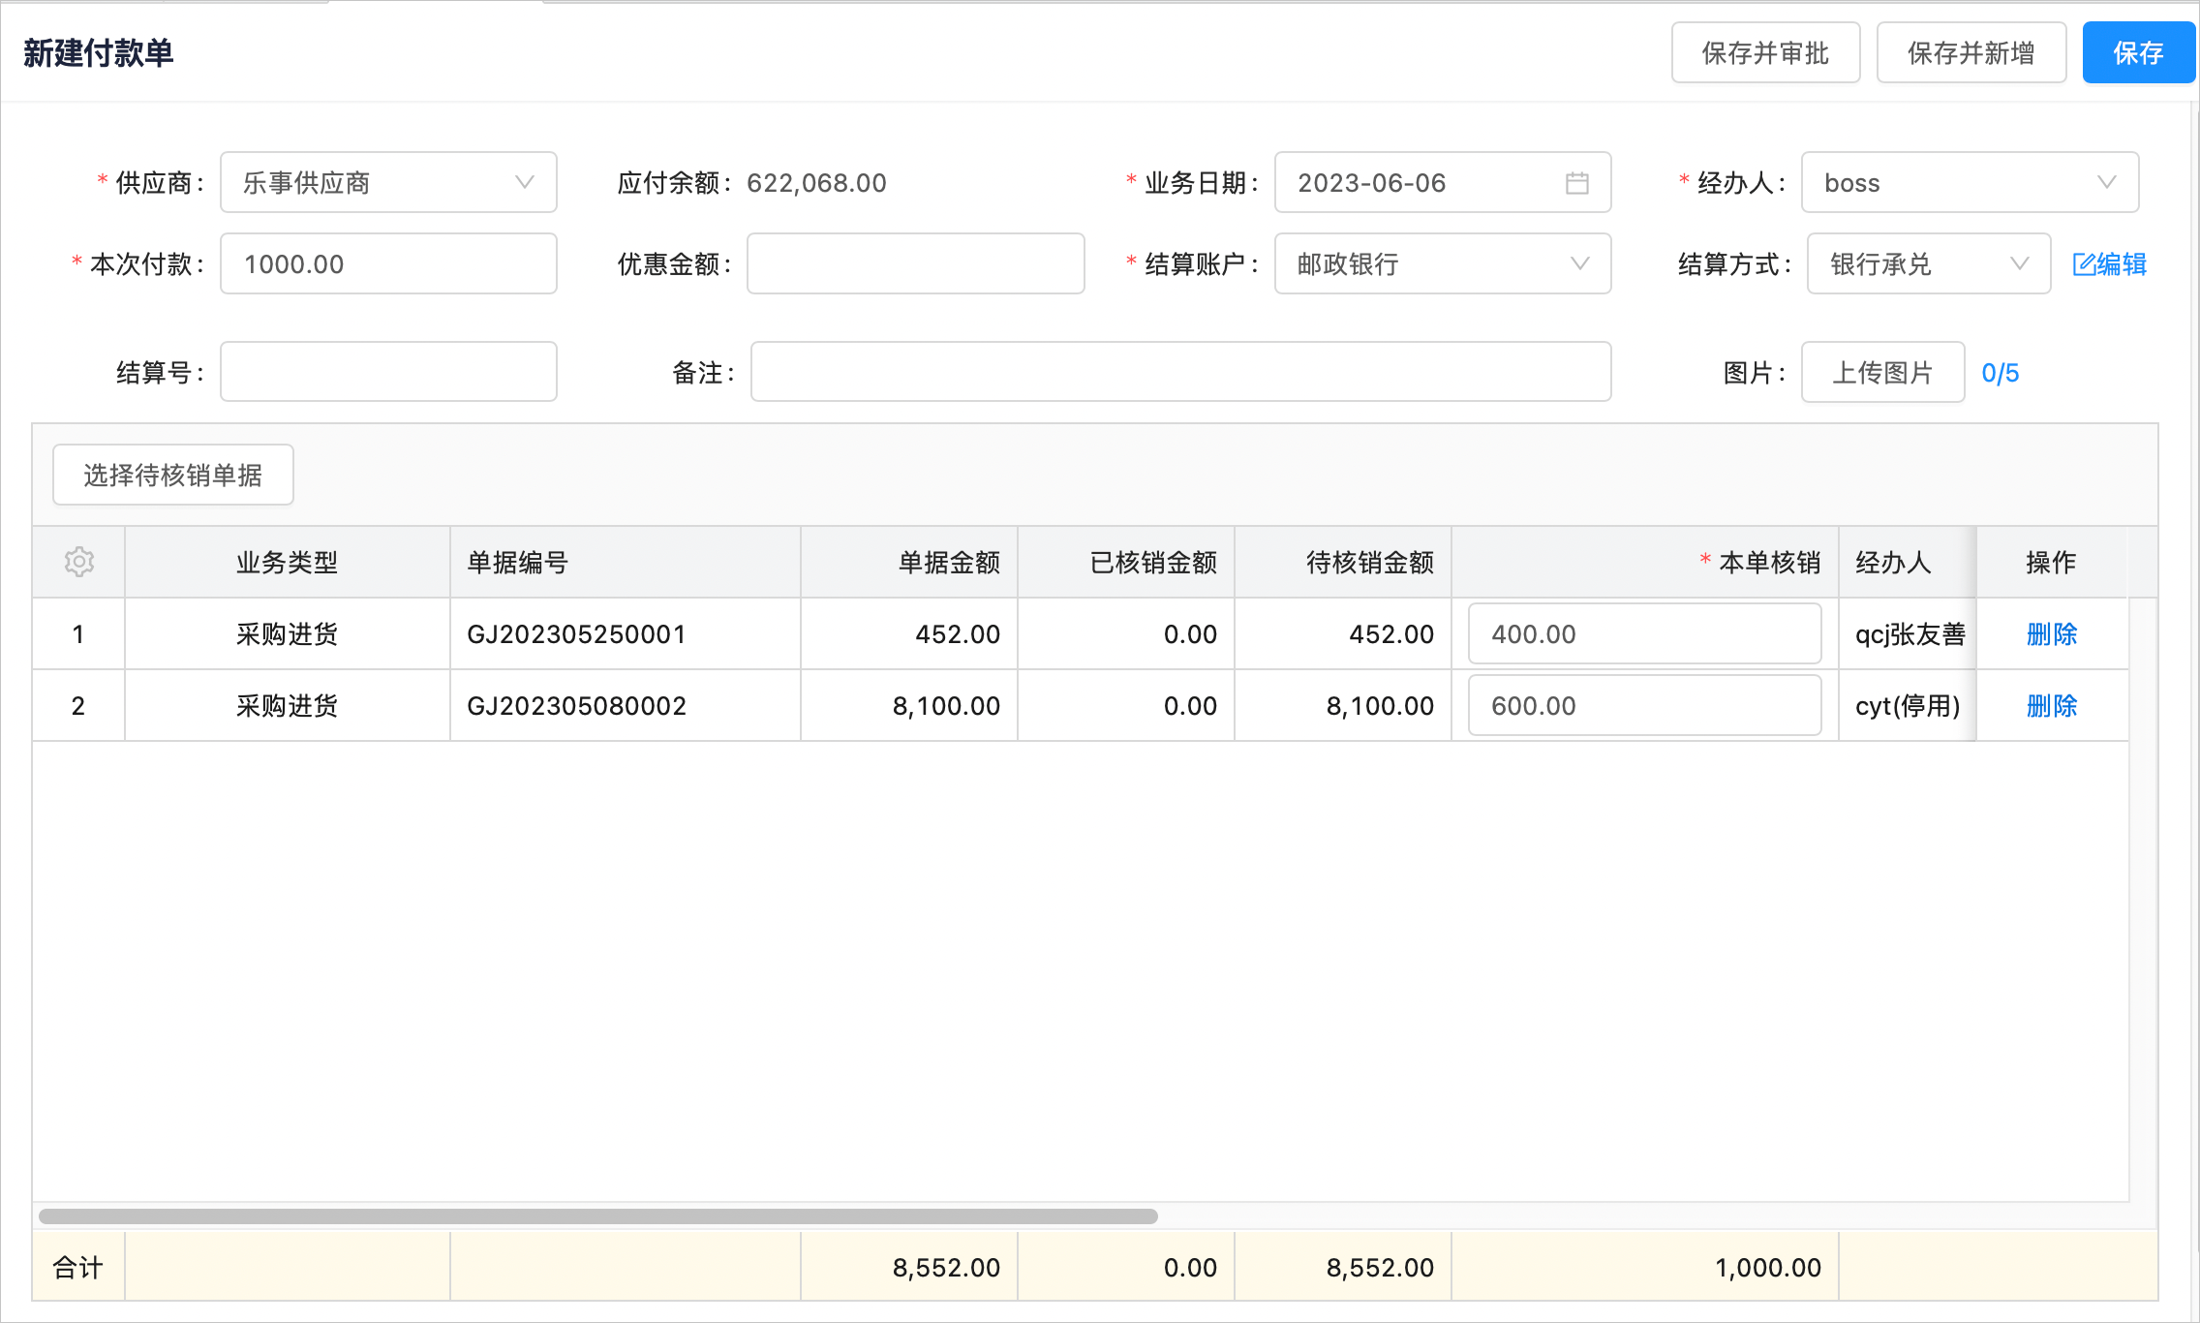Open the 结算账户 邮政银行 dropdown
Screen dimensions: 2200x1323
tap(1443, 263)
